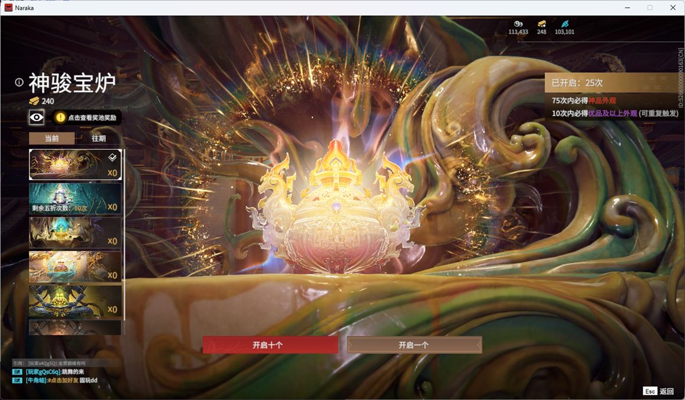Minimize the Naraka window
This screenshot has height=400, width=685.
point(627,8)
